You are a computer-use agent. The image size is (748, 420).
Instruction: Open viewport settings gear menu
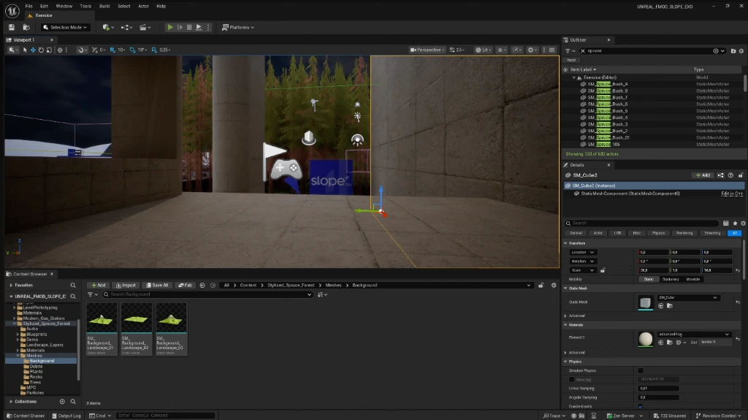click(532, 50)
